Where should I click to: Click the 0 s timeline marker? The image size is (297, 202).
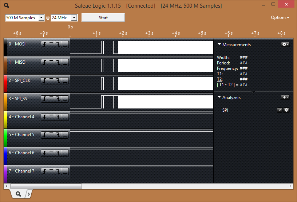(x=70, y=27)
